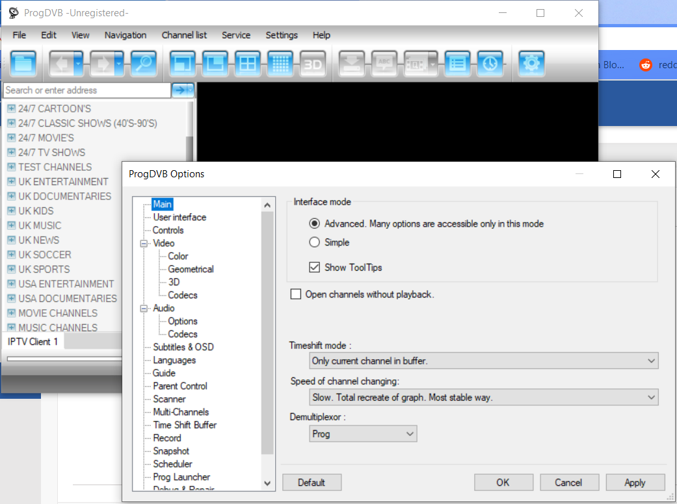Open the Service menu
The height and width of the screenshot is (504, 677).
click(x=235, y=35)
